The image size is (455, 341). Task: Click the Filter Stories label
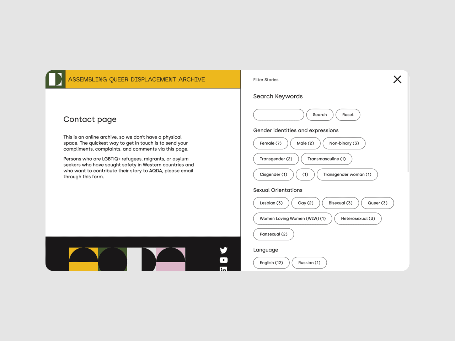[x=266, y=80]
